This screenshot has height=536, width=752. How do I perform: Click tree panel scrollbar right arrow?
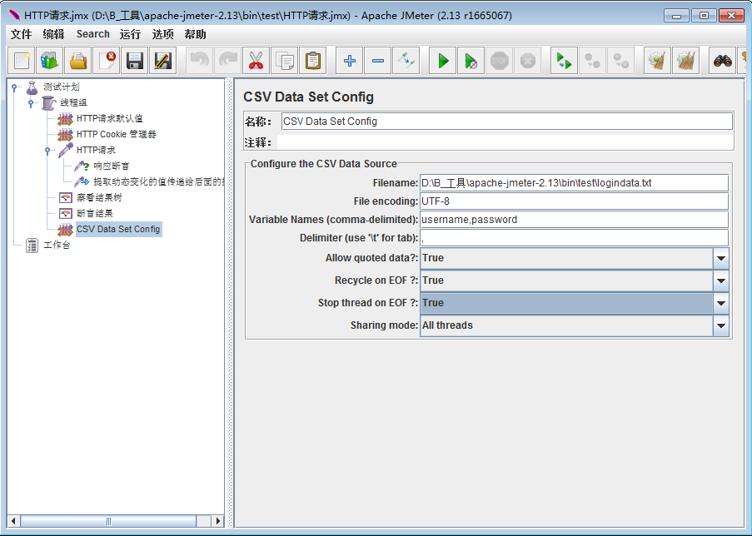[x=218, y=521]
